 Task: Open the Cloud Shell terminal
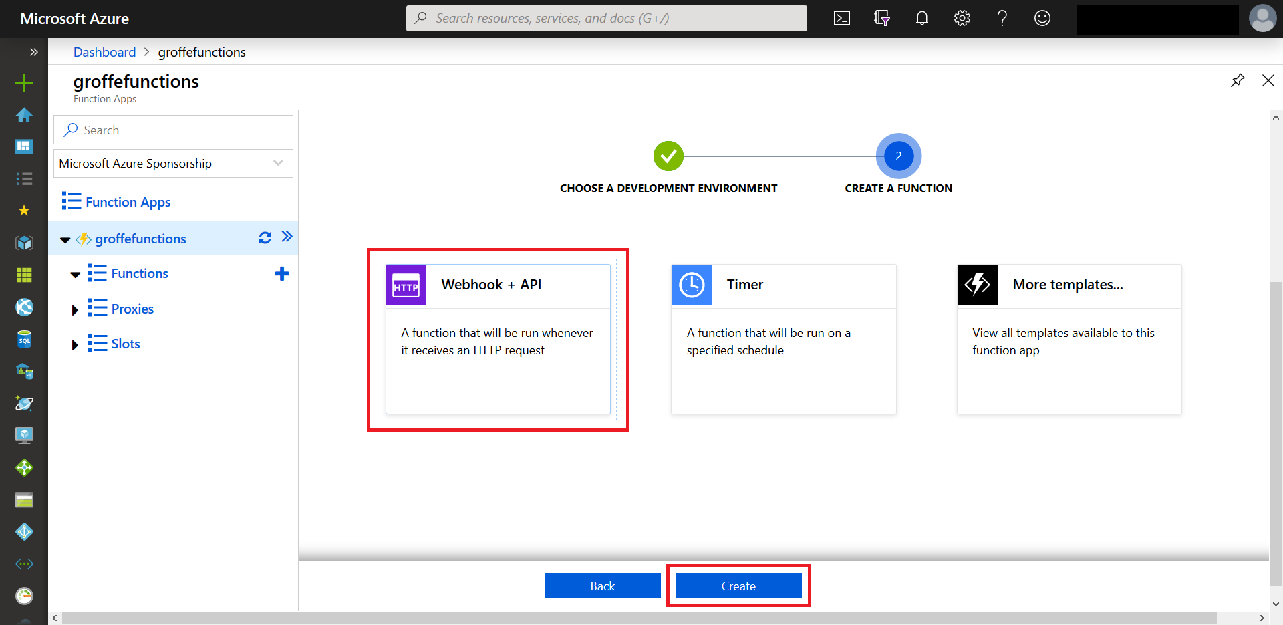click(841, 18)
